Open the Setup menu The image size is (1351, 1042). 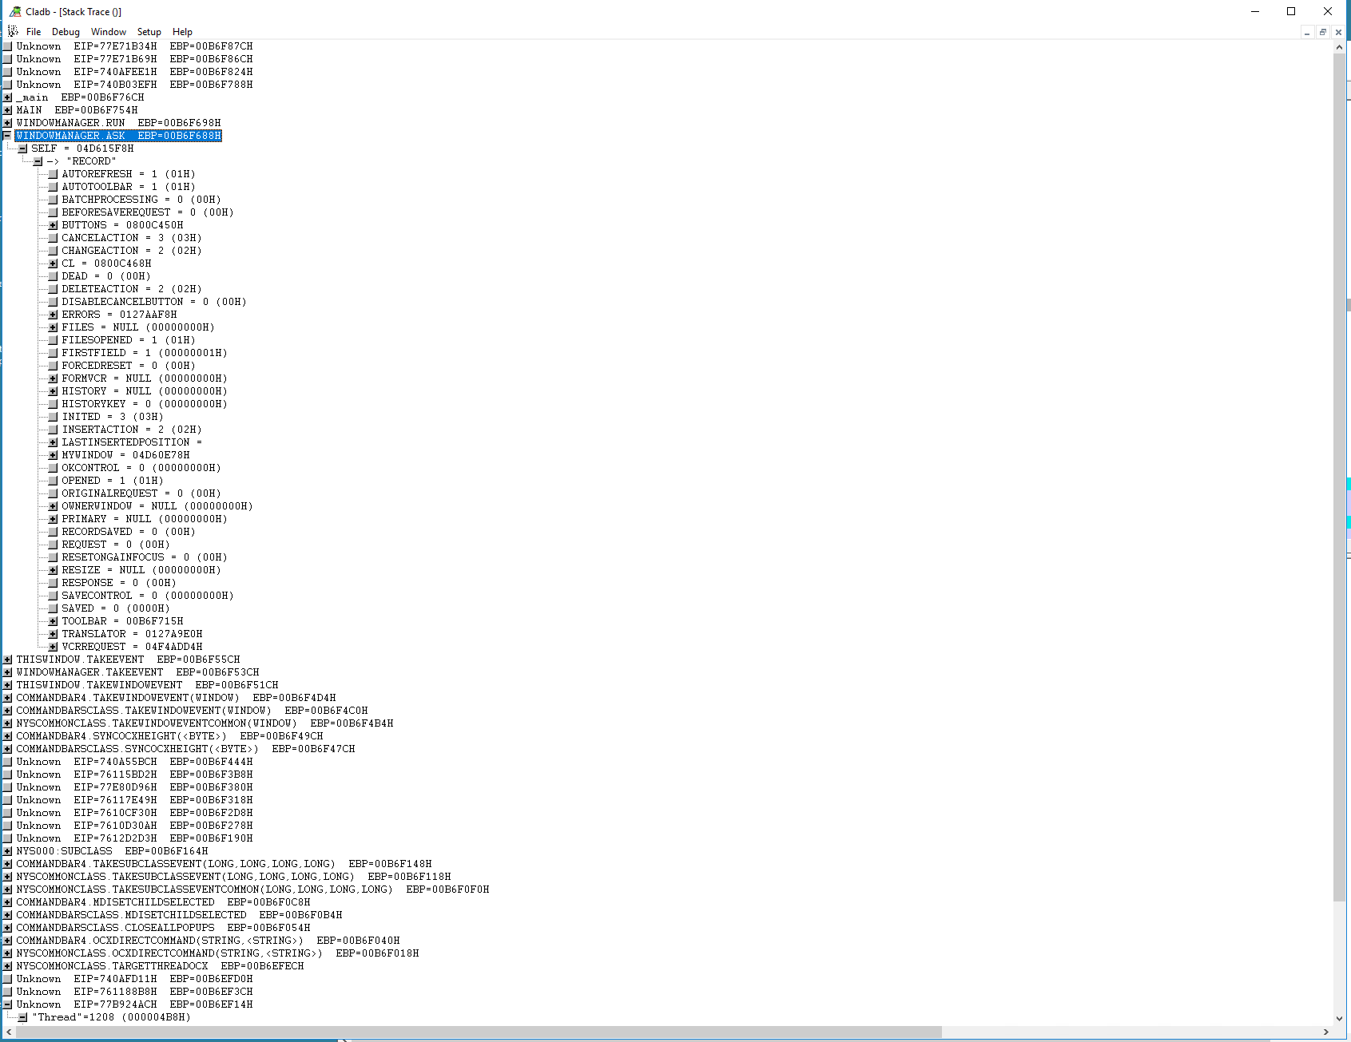pyautogui.click(x=149, y=32)
